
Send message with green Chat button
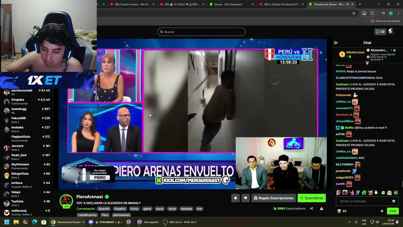(x=393, y=211)
